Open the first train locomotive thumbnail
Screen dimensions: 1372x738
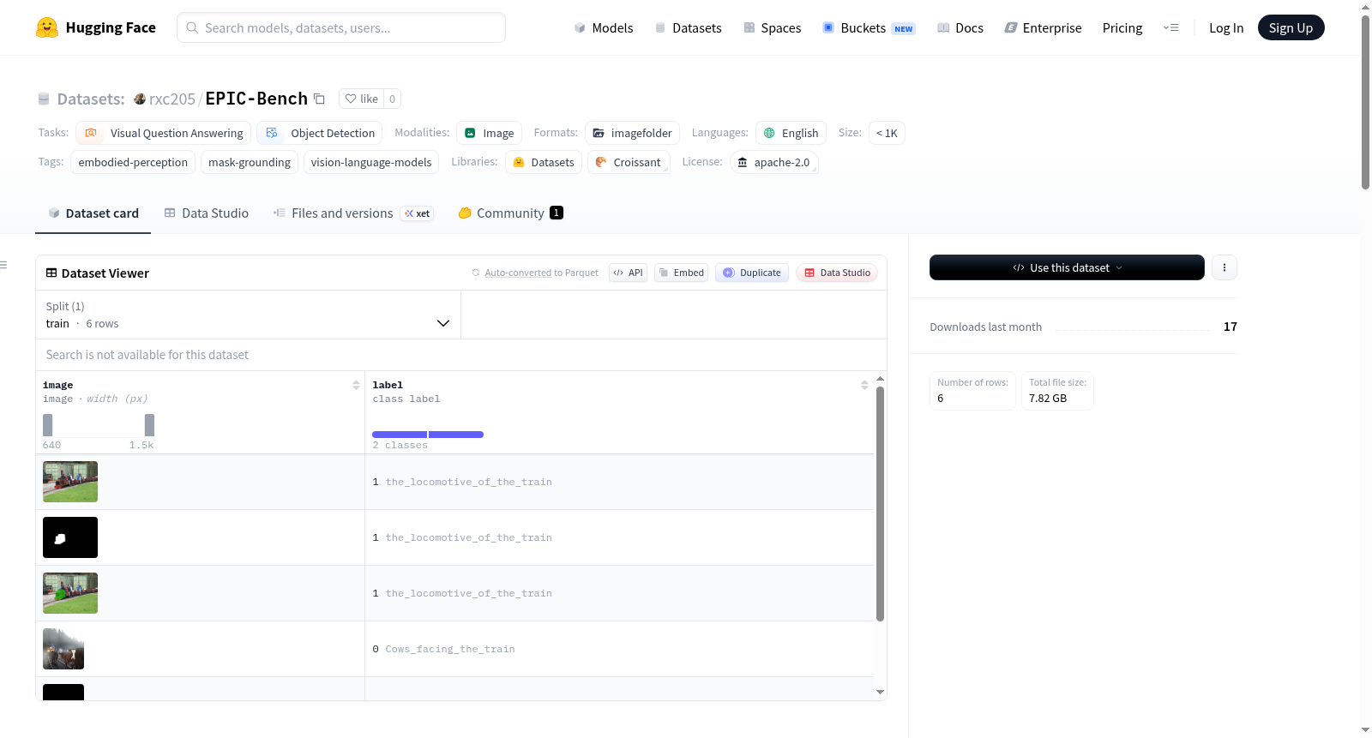70,482
